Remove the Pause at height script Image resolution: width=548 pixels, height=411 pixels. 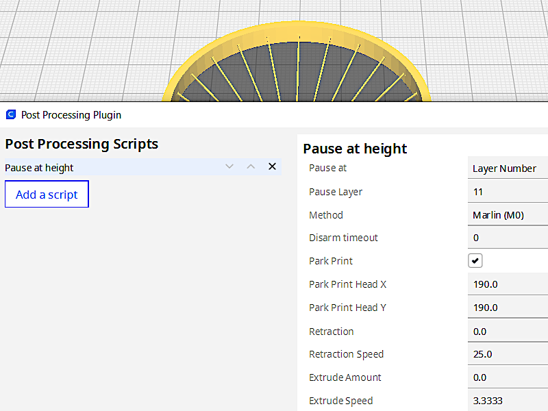[272, 166]
